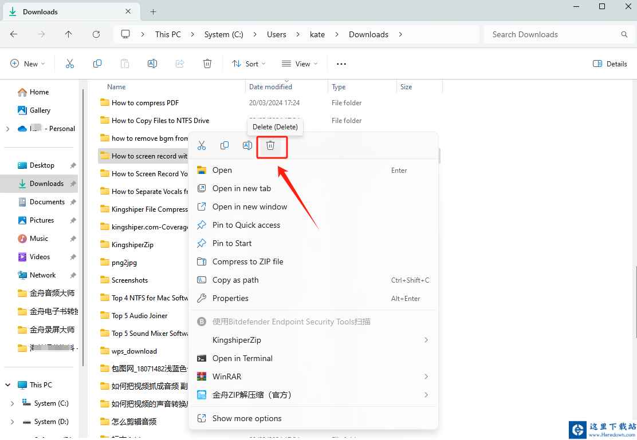Click the Share icon in the toolbar
Image resolution: width=637 pixels, height=440 pixels.
click(179, 64)
